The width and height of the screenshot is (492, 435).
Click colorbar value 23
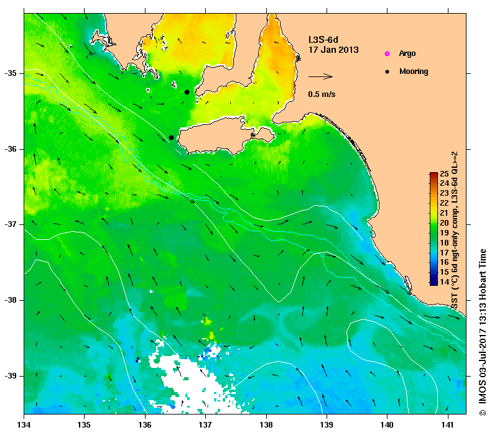[x=444, y=193]
